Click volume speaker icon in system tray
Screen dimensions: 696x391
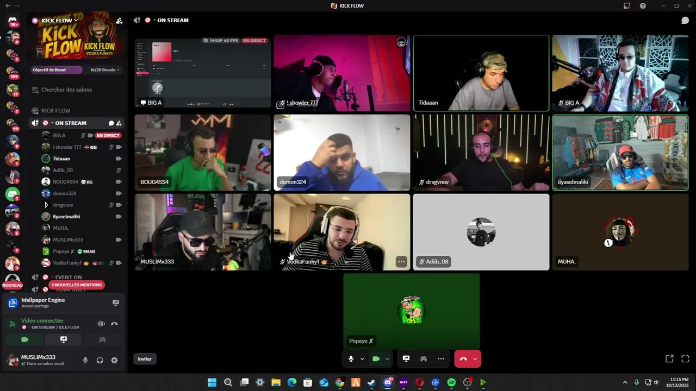click(x=656, y=382)
